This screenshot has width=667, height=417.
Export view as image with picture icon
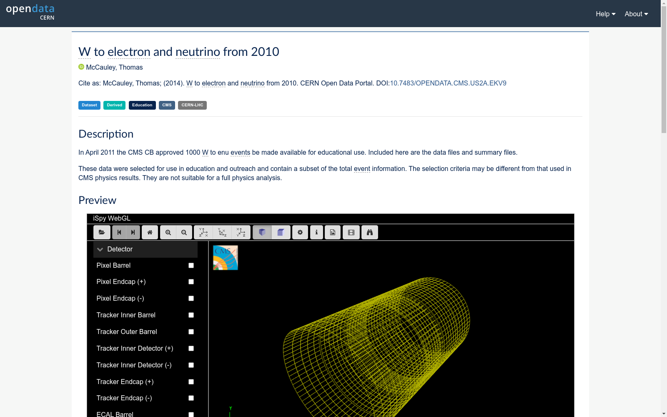tap(333, 232)
